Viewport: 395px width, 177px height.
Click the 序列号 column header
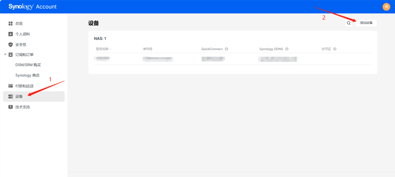point(147,49)
